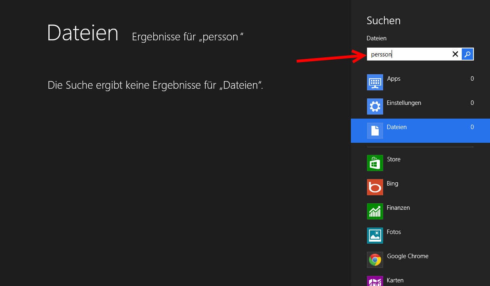
Task: Click the Apps result count zero
Action: point(472,79)
